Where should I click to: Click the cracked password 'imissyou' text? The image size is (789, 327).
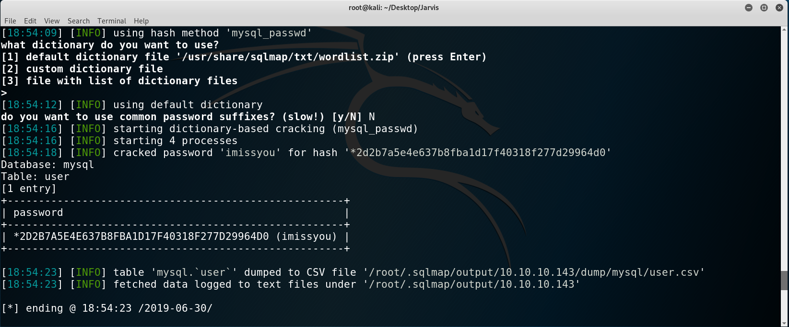250,153
